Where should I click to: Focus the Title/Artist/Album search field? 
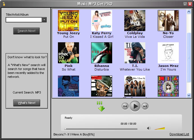[24, 20]
